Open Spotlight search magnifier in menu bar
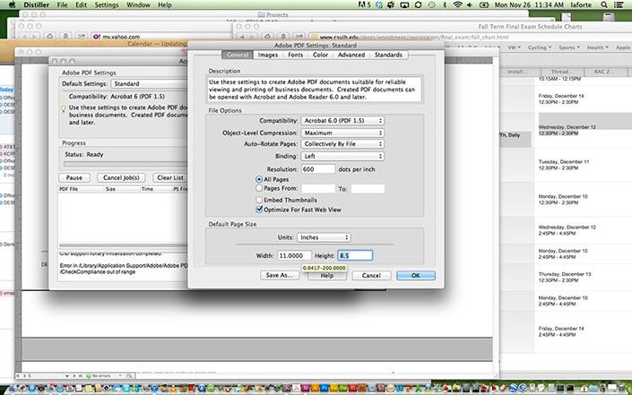Viewport: 632px width, 395px height. (603, 4)
